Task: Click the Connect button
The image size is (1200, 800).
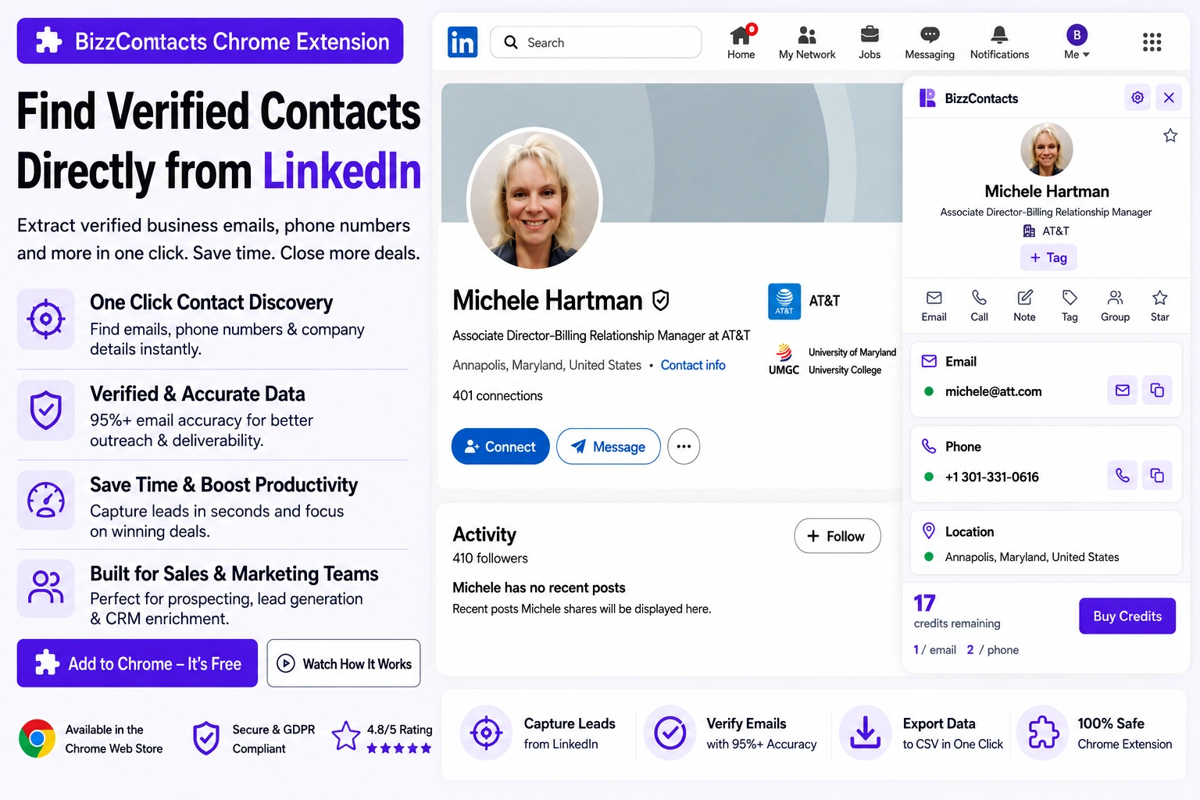Action: pyautogui.click(x=500, y=446)
